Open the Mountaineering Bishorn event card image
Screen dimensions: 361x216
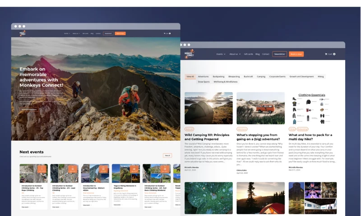(95, 173)
